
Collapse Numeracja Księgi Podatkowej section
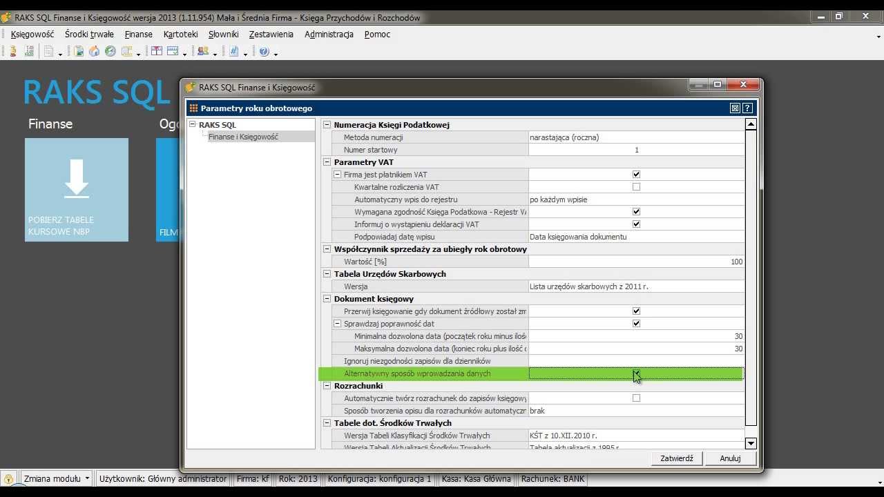pos(328,125)
